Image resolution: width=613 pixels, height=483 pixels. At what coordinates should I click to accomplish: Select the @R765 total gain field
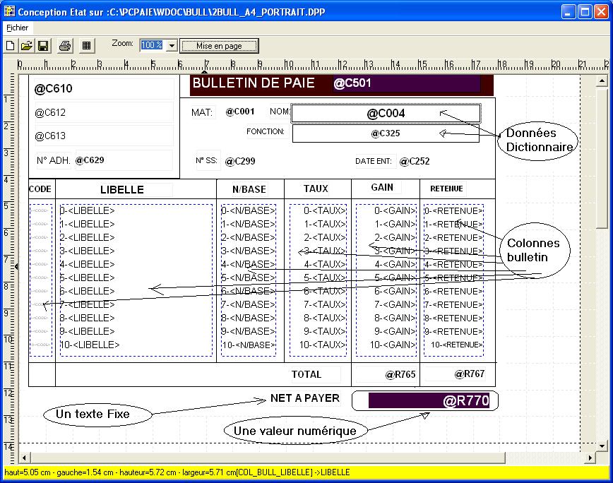tap(386, 374)
